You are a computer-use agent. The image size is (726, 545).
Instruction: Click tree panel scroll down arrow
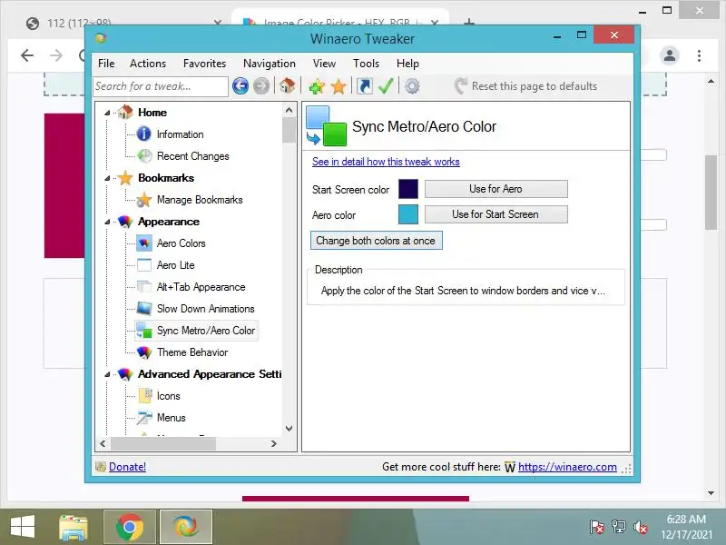coord(289,429)
